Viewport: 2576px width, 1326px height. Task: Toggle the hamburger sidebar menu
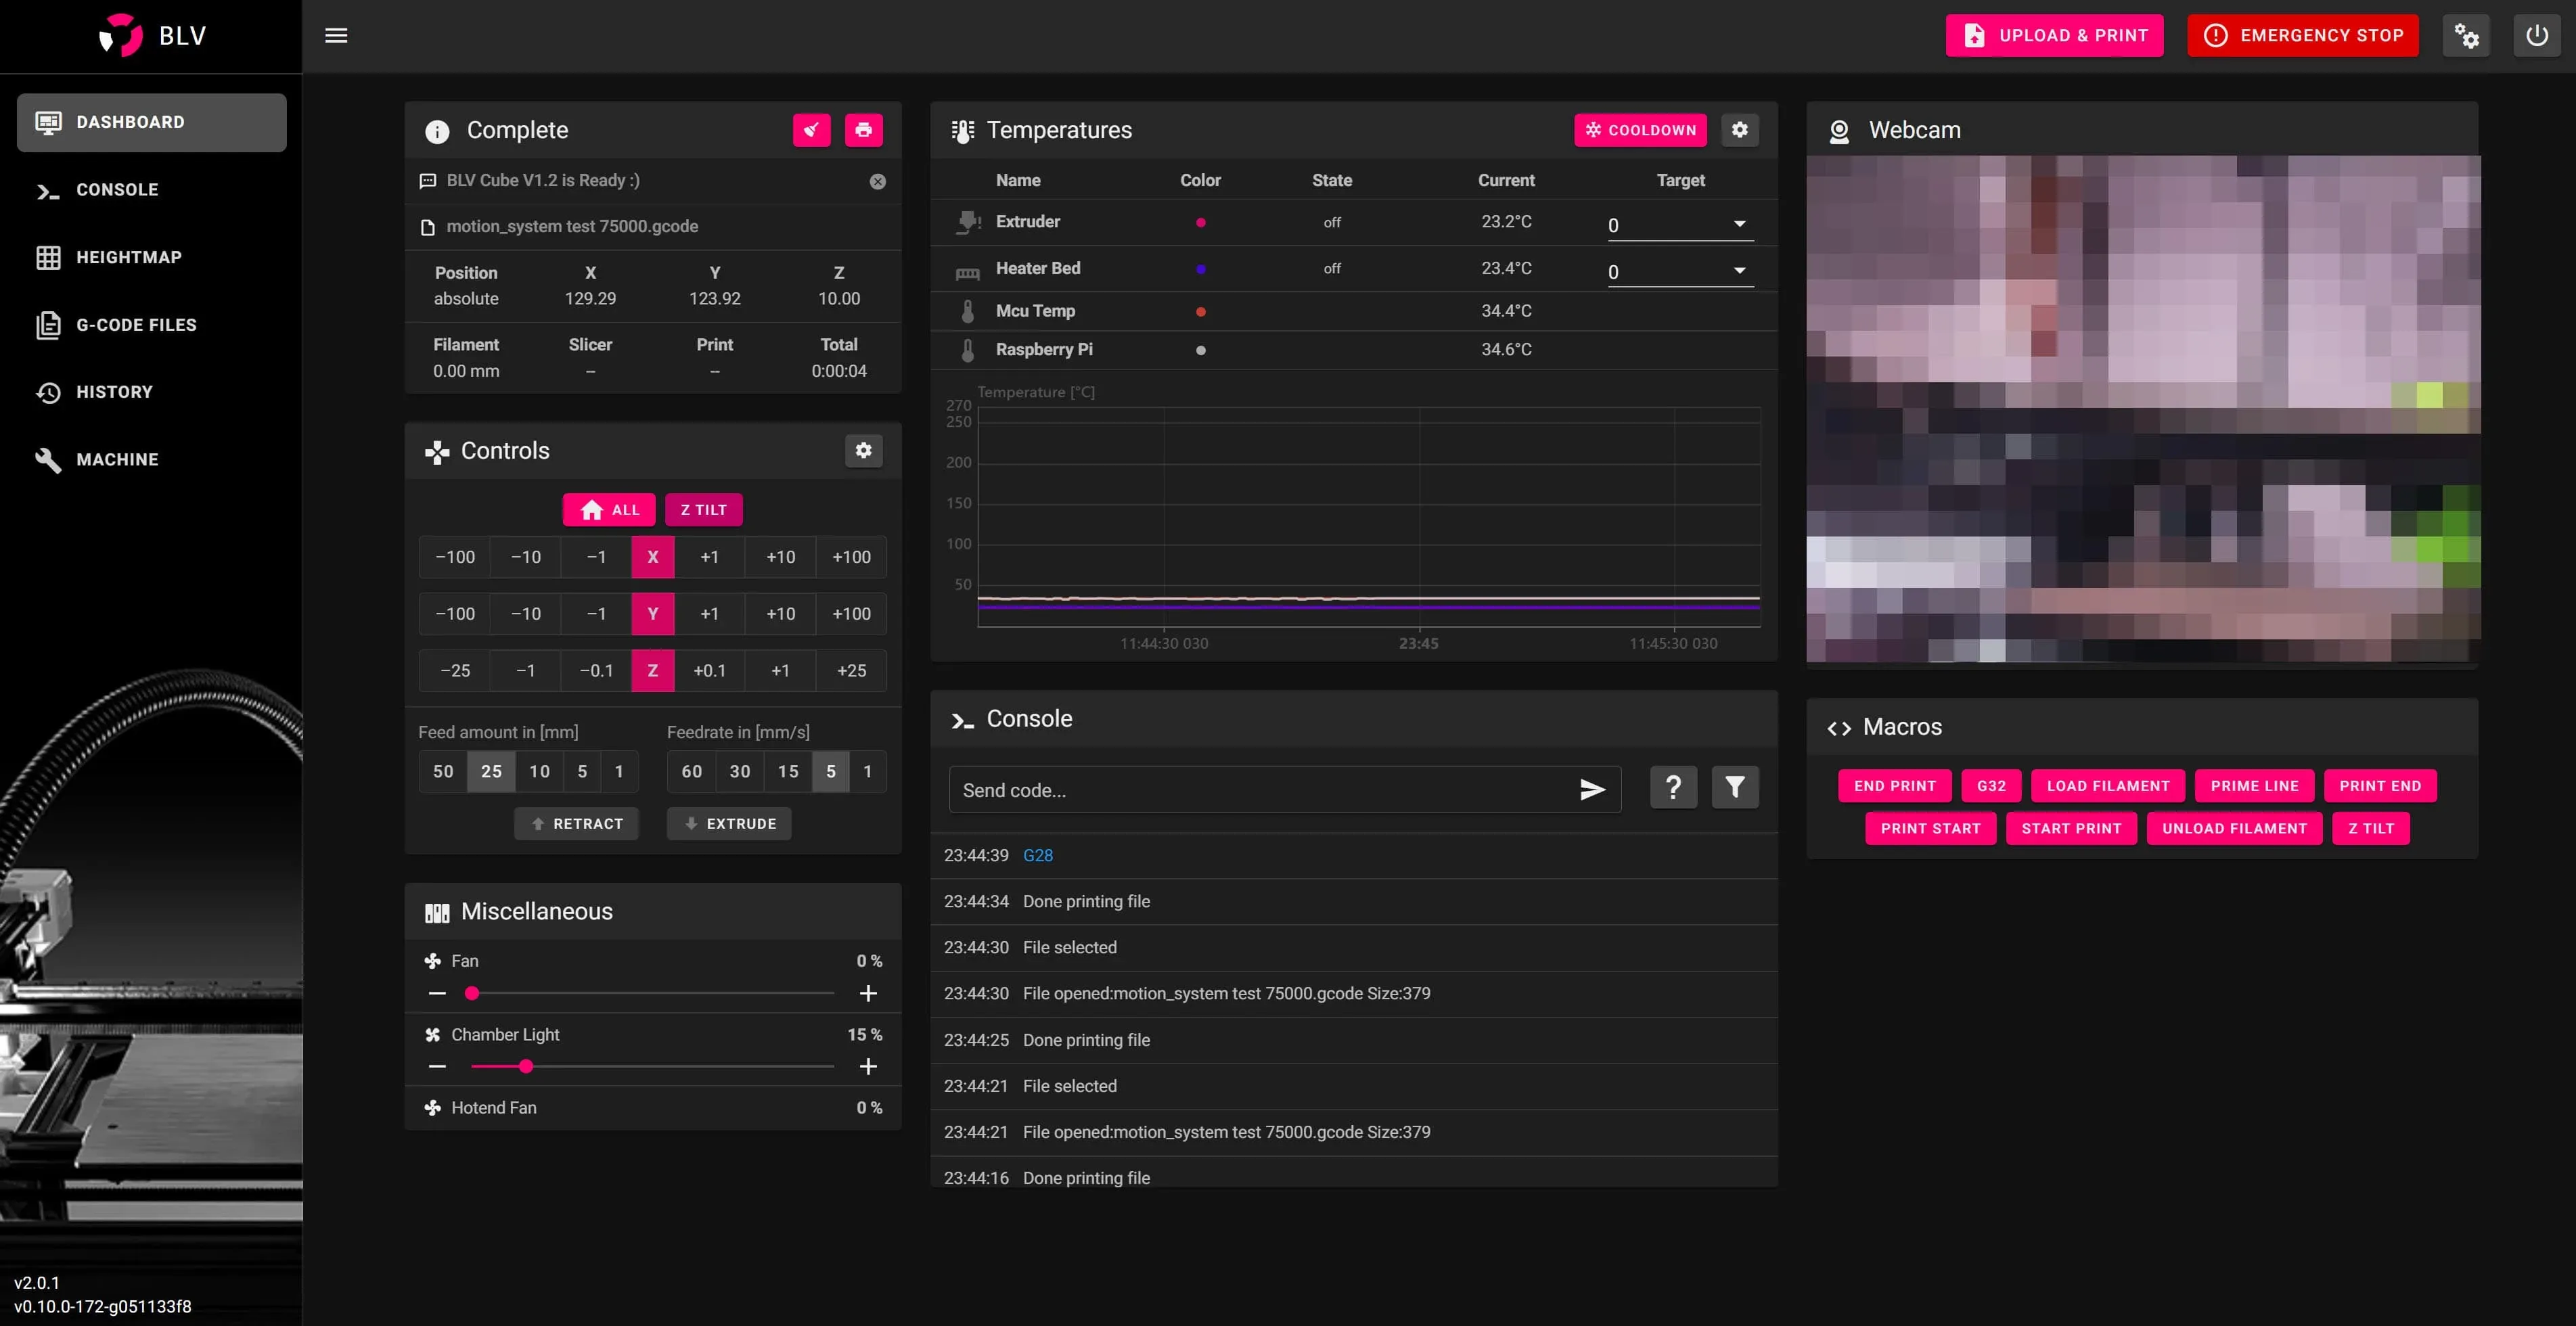click(x=336, y=35)
